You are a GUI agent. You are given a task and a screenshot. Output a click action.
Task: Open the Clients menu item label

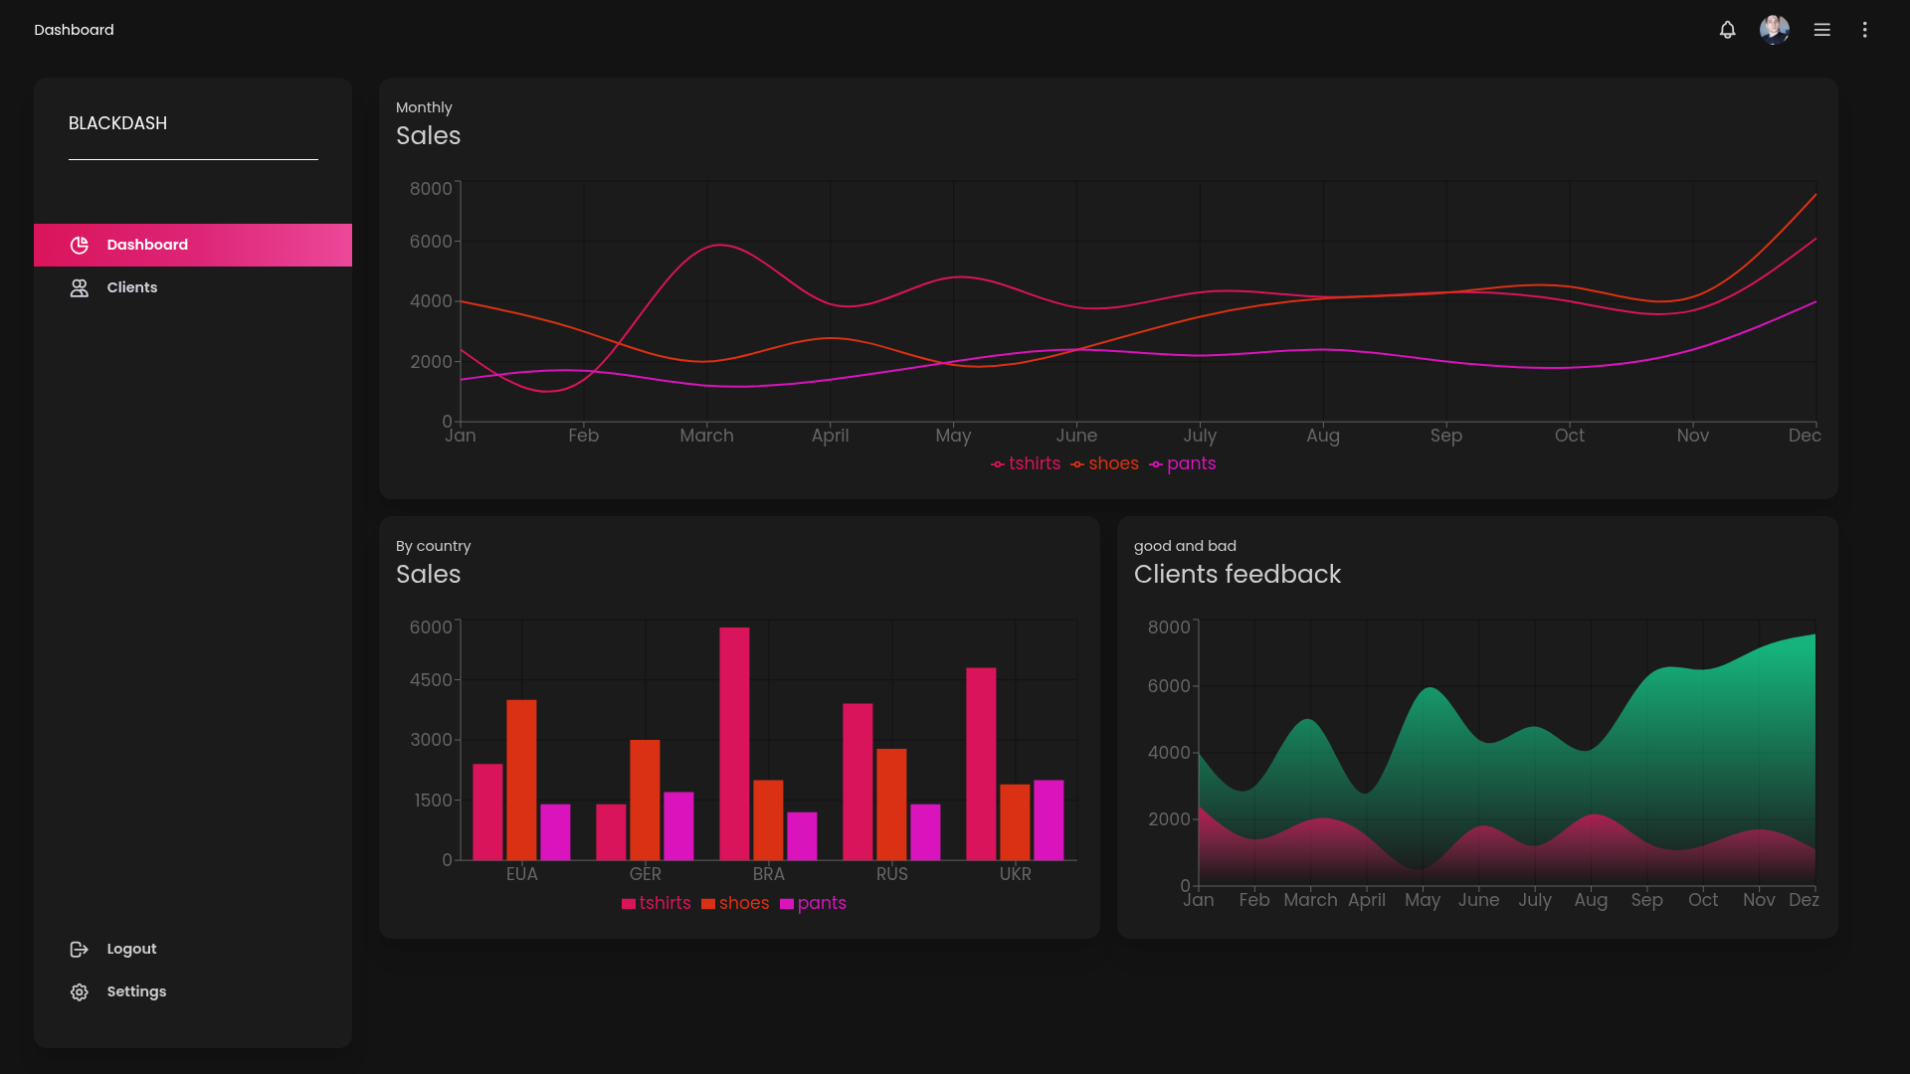(132, 287)
